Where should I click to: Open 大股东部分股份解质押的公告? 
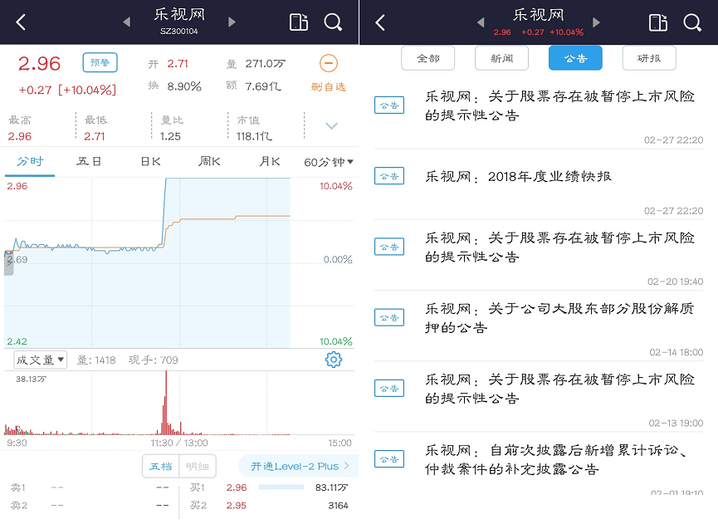539,326
